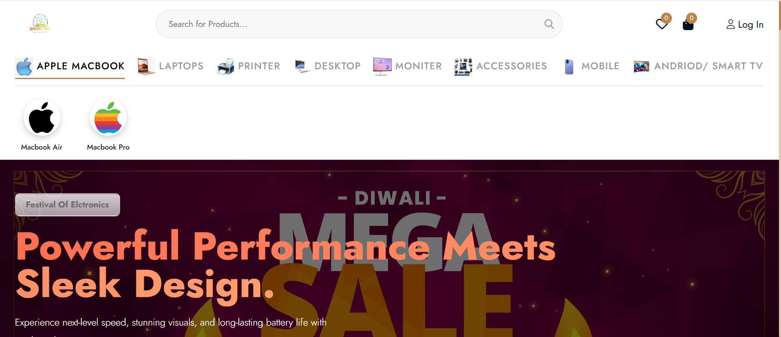Open the shopping bag cart icon
This screenshot has height=337, width=781.
[688, 25]
